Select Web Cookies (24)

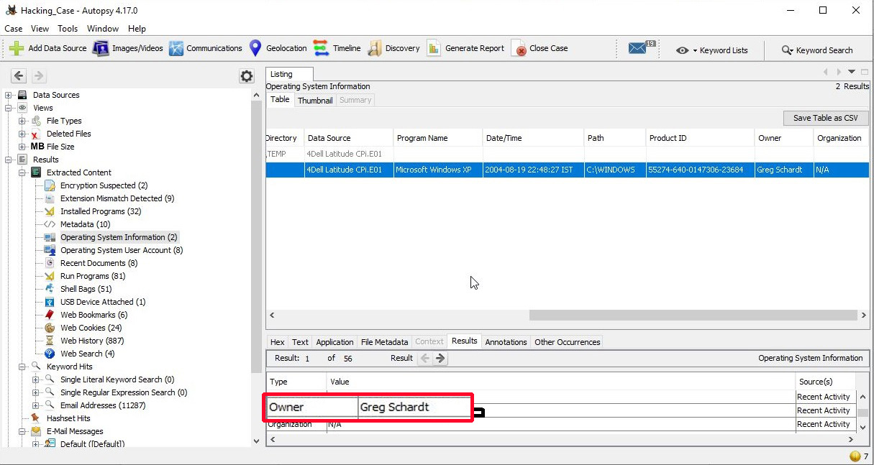[91, 328]
